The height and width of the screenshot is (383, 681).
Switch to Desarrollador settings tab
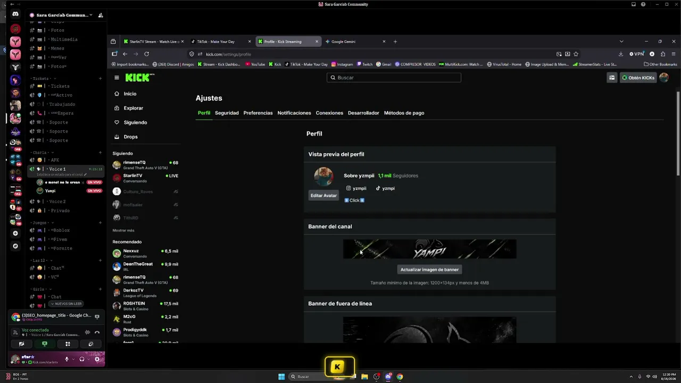tap(363, 113)
